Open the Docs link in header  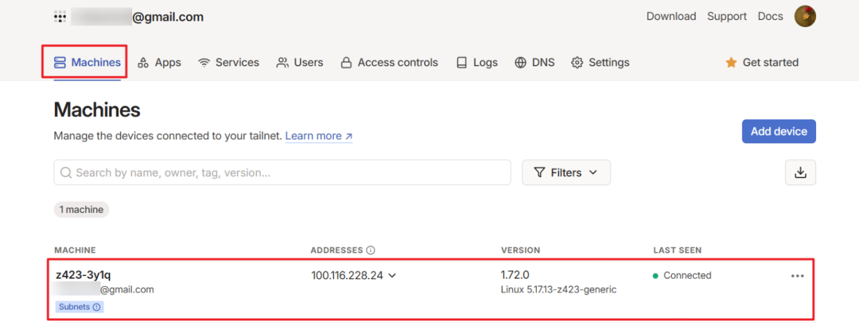click(x=770, y=17)
